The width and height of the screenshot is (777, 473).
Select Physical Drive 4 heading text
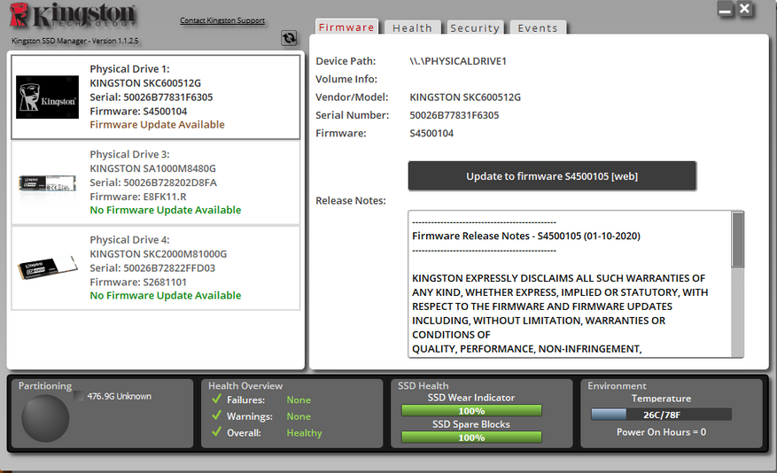pos(129,240)
